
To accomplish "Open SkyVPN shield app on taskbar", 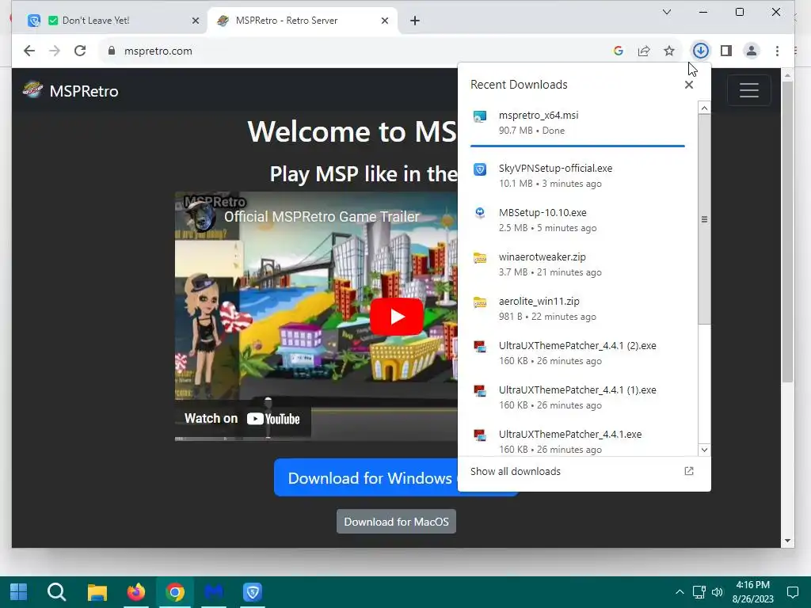I will pyautogui.click(x=253, y=592).
